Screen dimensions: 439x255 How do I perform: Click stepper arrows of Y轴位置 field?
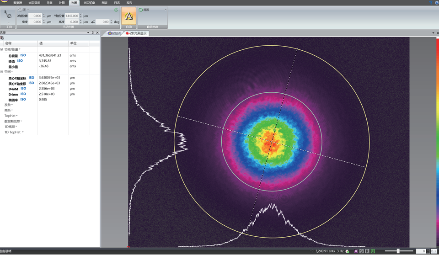point(80,16)
